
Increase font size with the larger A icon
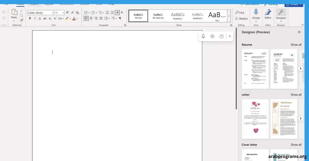[x=67, y=12]
